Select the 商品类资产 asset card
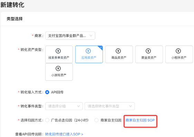This screenshot has height=137, width=194. pos(119,54)
